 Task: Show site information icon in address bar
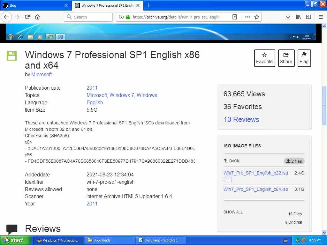coord(121,17)
